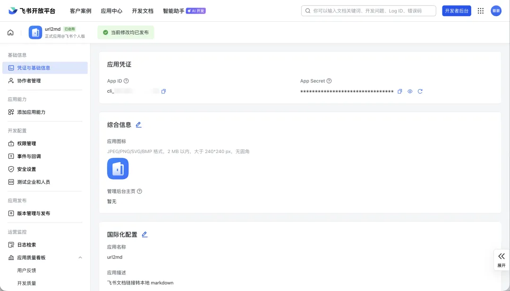Expand the right panel via 展开 button
Viewport: 510px width, 291px height.
(501, 260)
